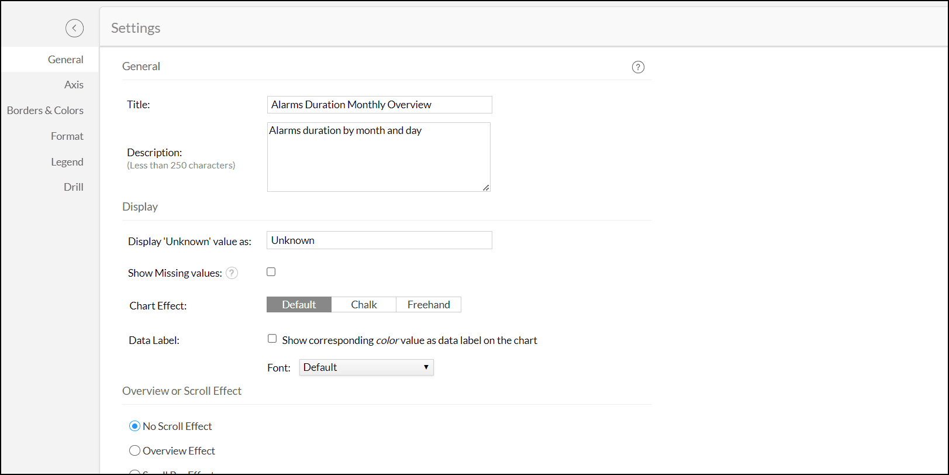Open the General section help icon

(638, 67)
